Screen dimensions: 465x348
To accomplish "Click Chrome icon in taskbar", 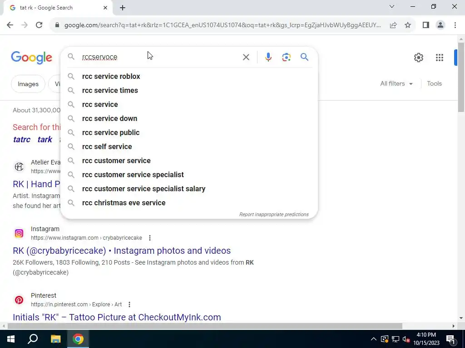I will [x=78, y=339].
